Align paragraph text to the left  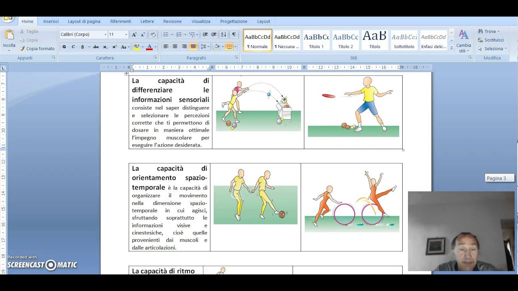click(166, 47)
